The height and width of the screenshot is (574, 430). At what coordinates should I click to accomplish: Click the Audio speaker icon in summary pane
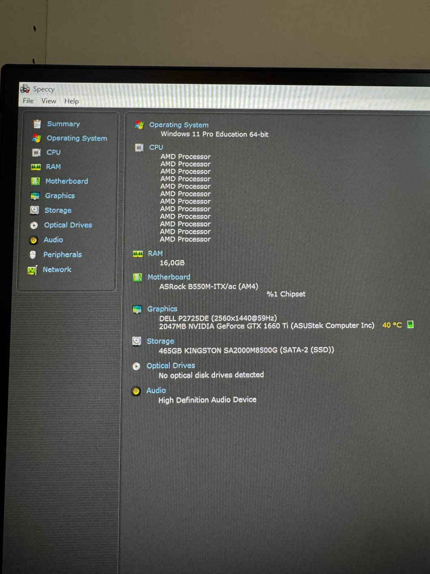tap(136, 391)
